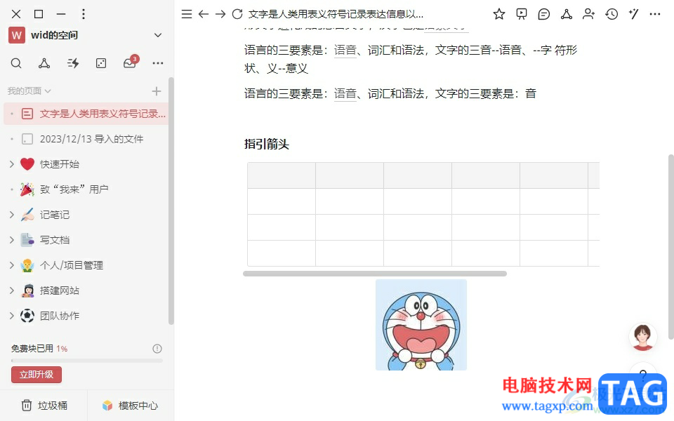Image resolution: width=674 pixels, height=421 pixels.
Task: Open inbox notifications with badge 3
Action: (x=130, y=62)
